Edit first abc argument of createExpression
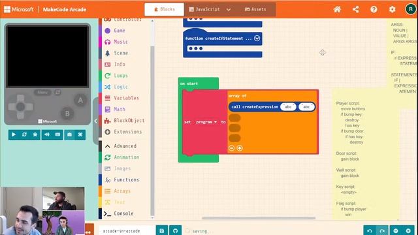This screenshot has width=418, height=235. [x=288, y=107]
